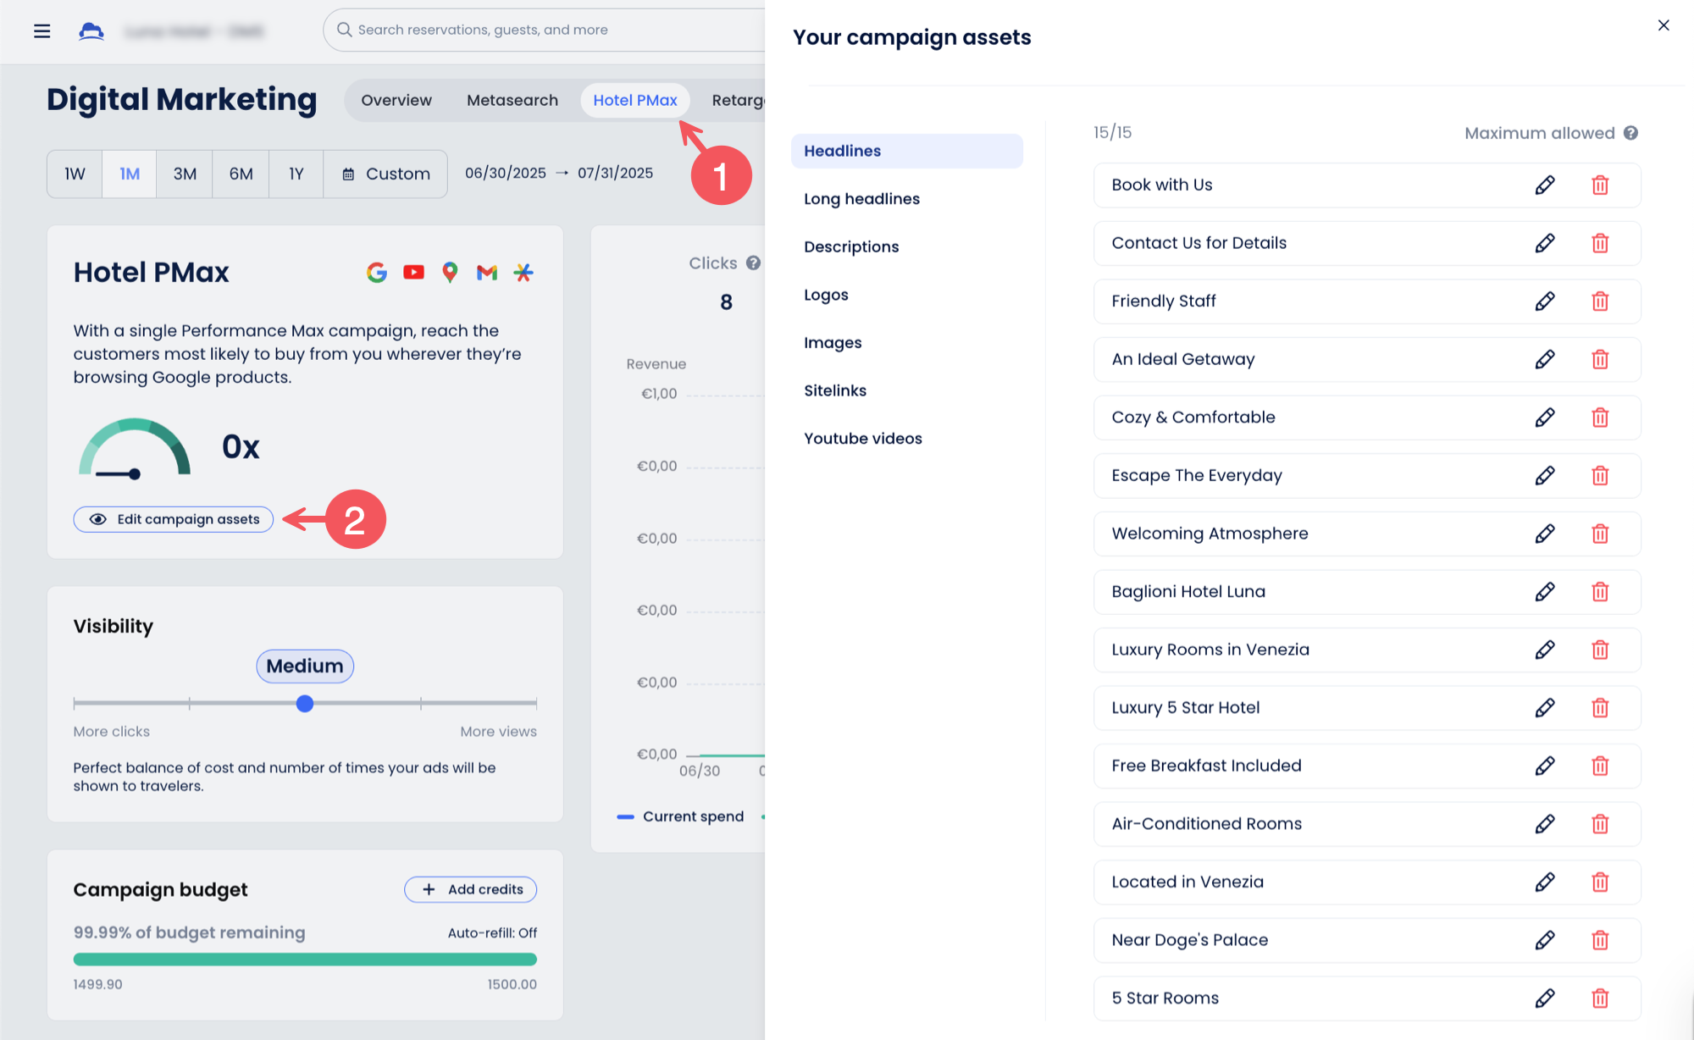Open the Long headlines section
Screen dimensions: 1694x1040
(x=861, y=199)
